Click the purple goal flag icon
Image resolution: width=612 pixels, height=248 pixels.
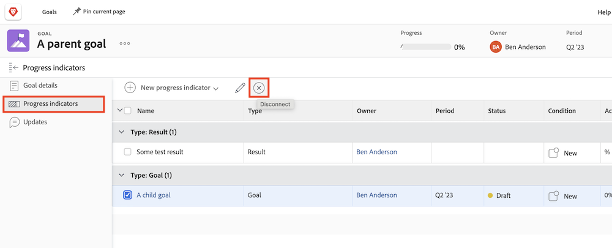18,41
